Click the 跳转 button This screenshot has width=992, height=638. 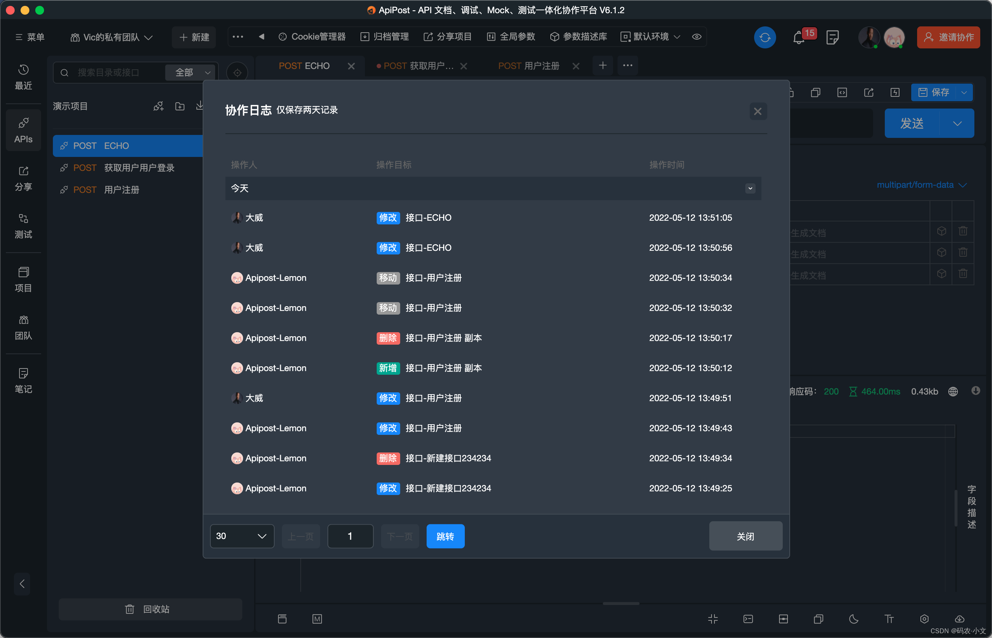click(445, 536)
